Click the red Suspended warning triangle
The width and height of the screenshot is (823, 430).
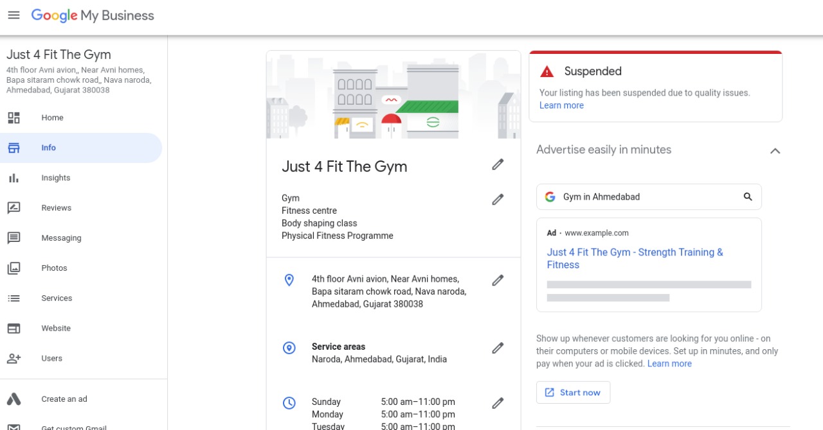point(547,71)
